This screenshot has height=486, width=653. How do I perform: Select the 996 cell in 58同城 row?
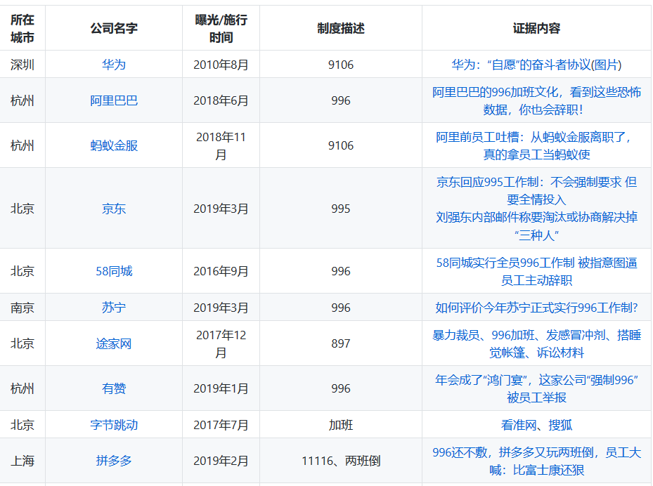point(341,271)
